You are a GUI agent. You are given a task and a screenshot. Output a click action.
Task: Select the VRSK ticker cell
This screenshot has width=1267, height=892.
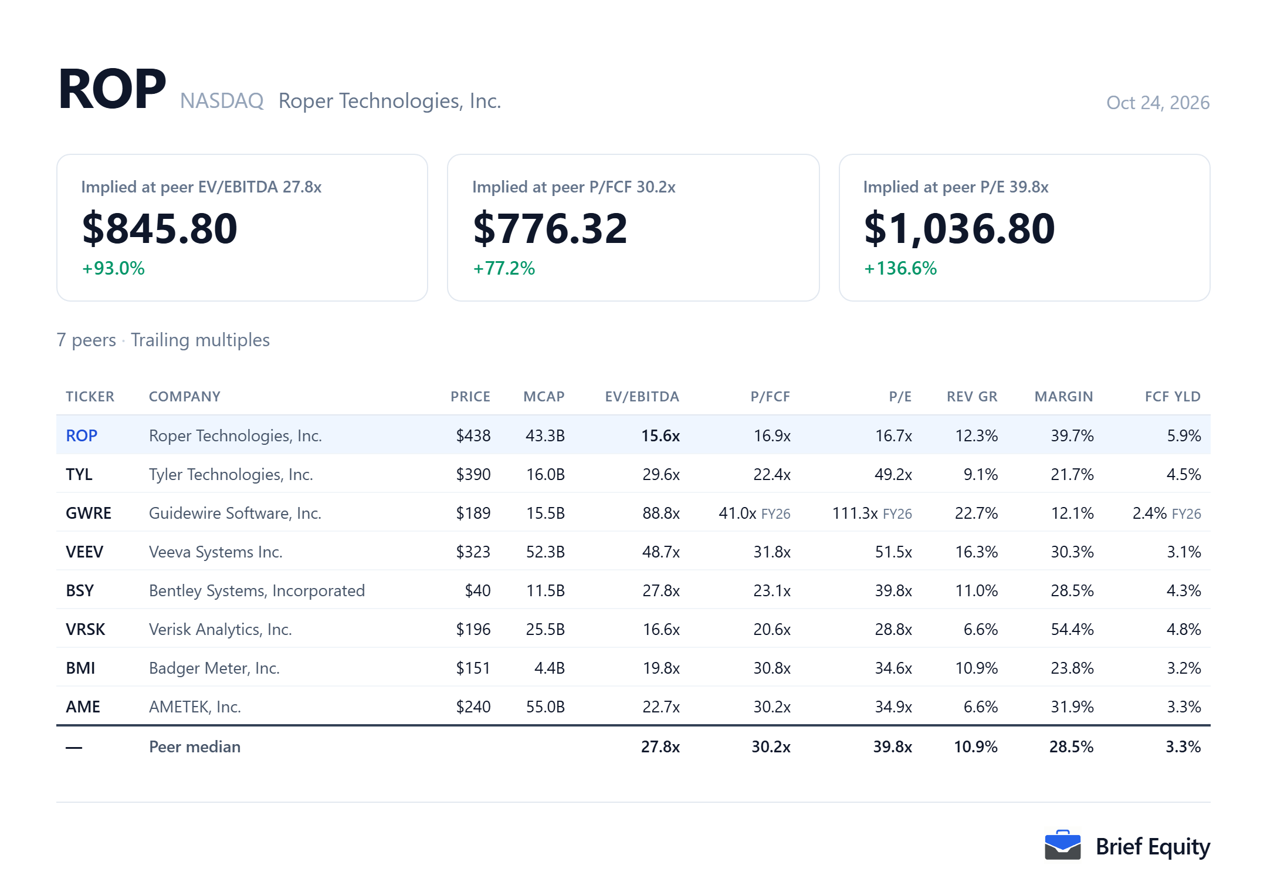point(86,629)
